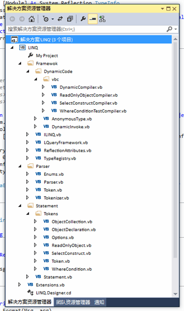Click the Collapse All icon

pos(70,19)
